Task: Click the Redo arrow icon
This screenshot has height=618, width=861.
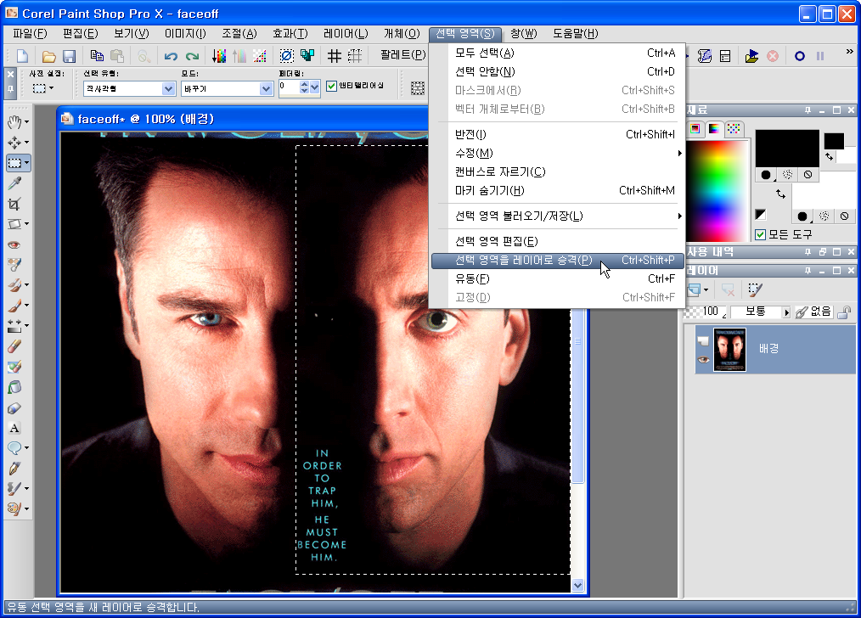Action: point(192,55)
